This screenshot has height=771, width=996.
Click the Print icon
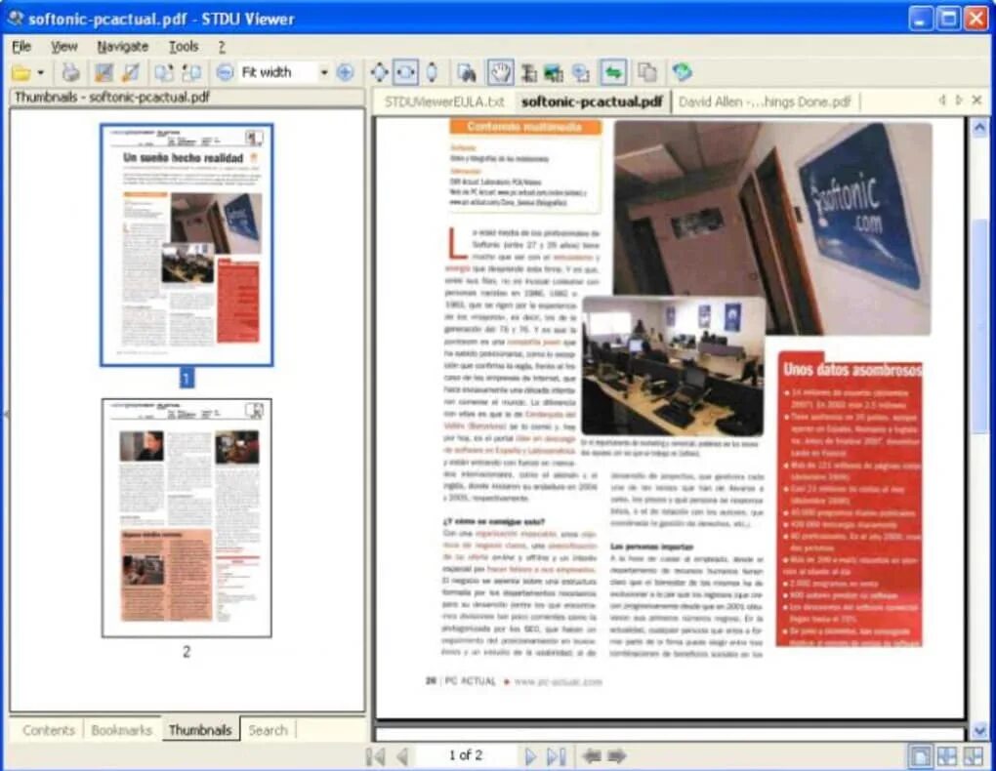70,73
